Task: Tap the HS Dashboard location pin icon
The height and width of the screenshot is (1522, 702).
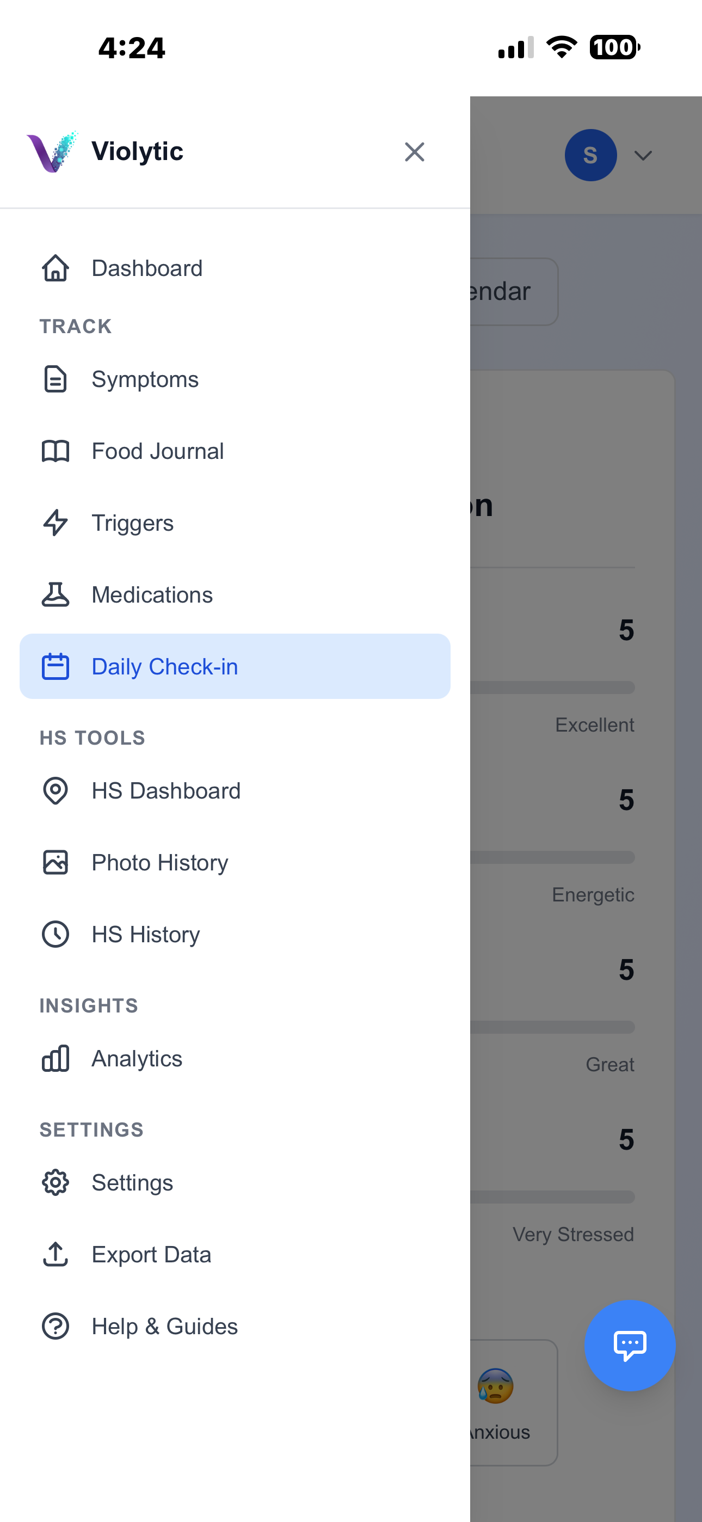Action: tap(55, 790)
